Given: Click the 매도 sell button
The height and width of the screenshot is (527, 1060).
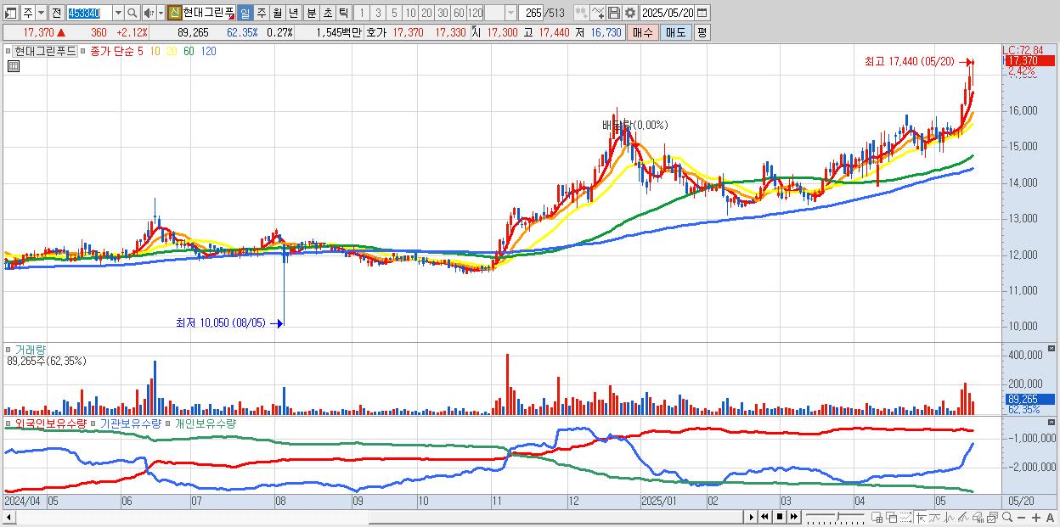Looking at the screenshot, I should (x=675, y=32).
